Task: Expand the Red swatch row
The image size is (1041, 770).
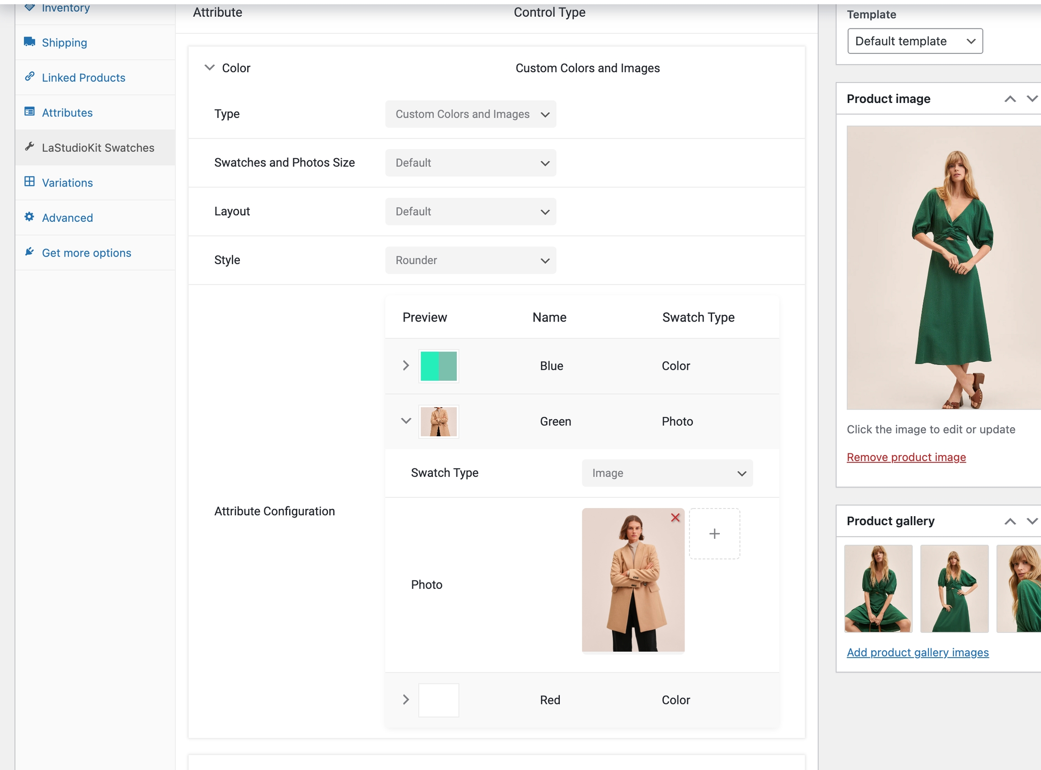Action: (x=406, y=700)
